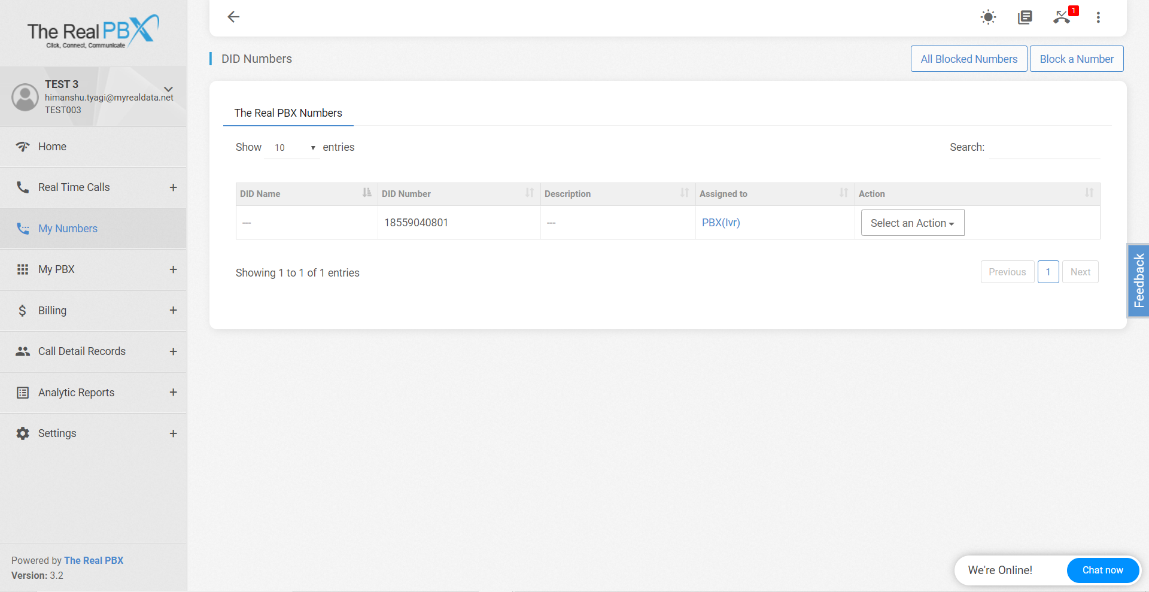Open the PBX(Ivr) assigned link
1149x592 pixels.
click(x=721, y=223)
